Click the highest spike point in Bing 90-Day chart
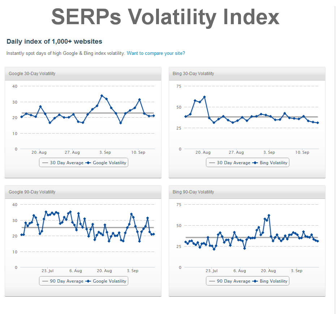Screen dimensions: 336x314 coord(269,215)
